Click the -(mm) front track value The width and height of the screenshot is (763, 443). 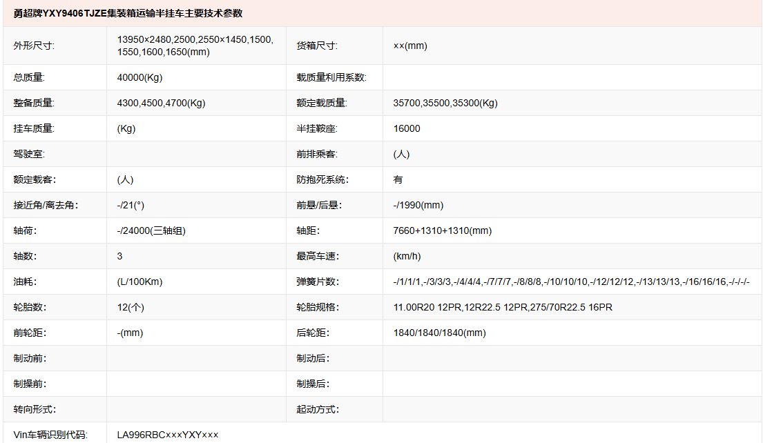(130, 333)
